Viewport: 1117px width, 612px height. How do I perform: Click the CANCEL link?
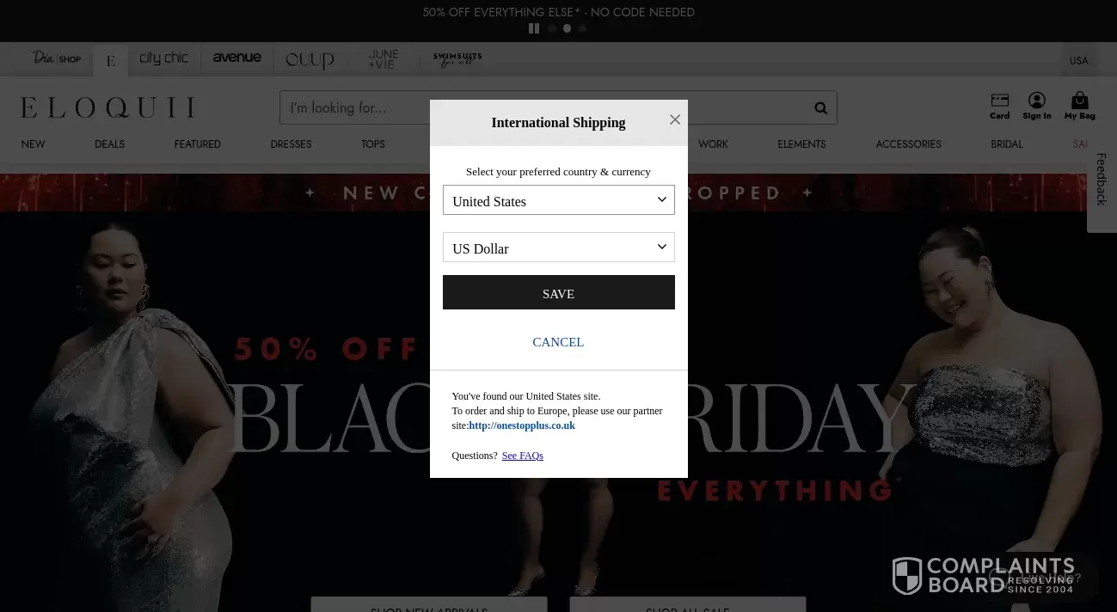click(558, 342)
